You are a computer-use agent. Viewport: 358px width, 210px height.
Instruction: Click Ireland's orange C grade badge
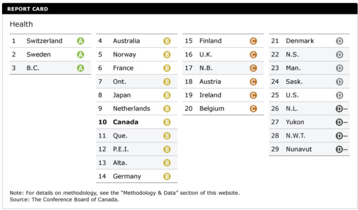[253, 95]
